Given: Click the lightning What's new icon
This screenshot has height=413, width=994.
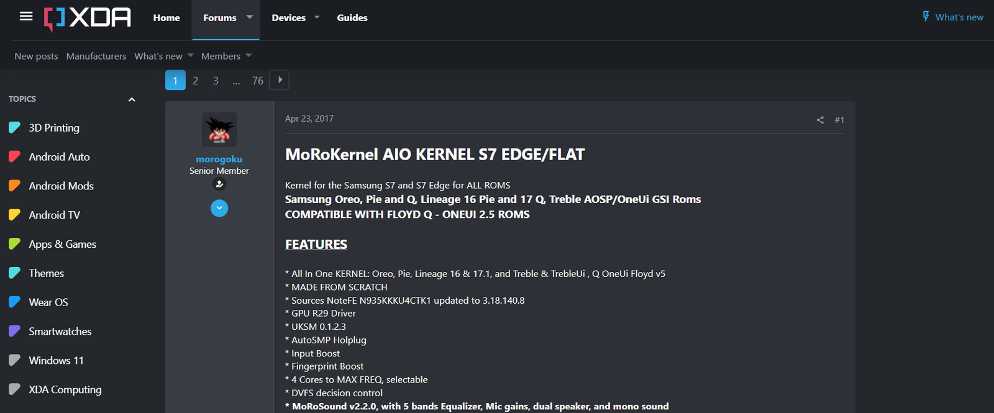Looking at the screenshot, I should point(926,17).
